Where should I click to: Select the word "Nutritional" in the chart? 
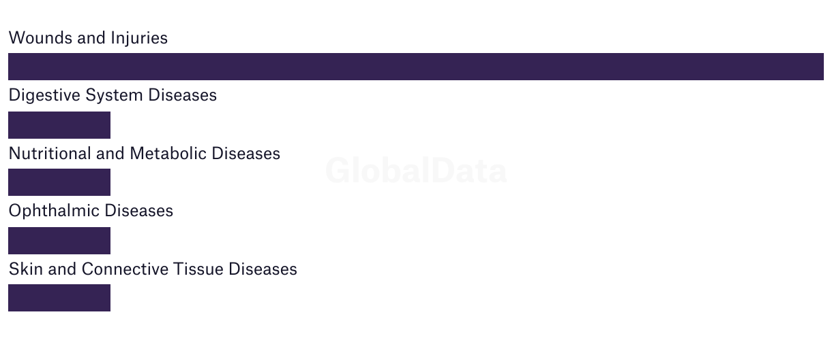[x=50, y=154]
